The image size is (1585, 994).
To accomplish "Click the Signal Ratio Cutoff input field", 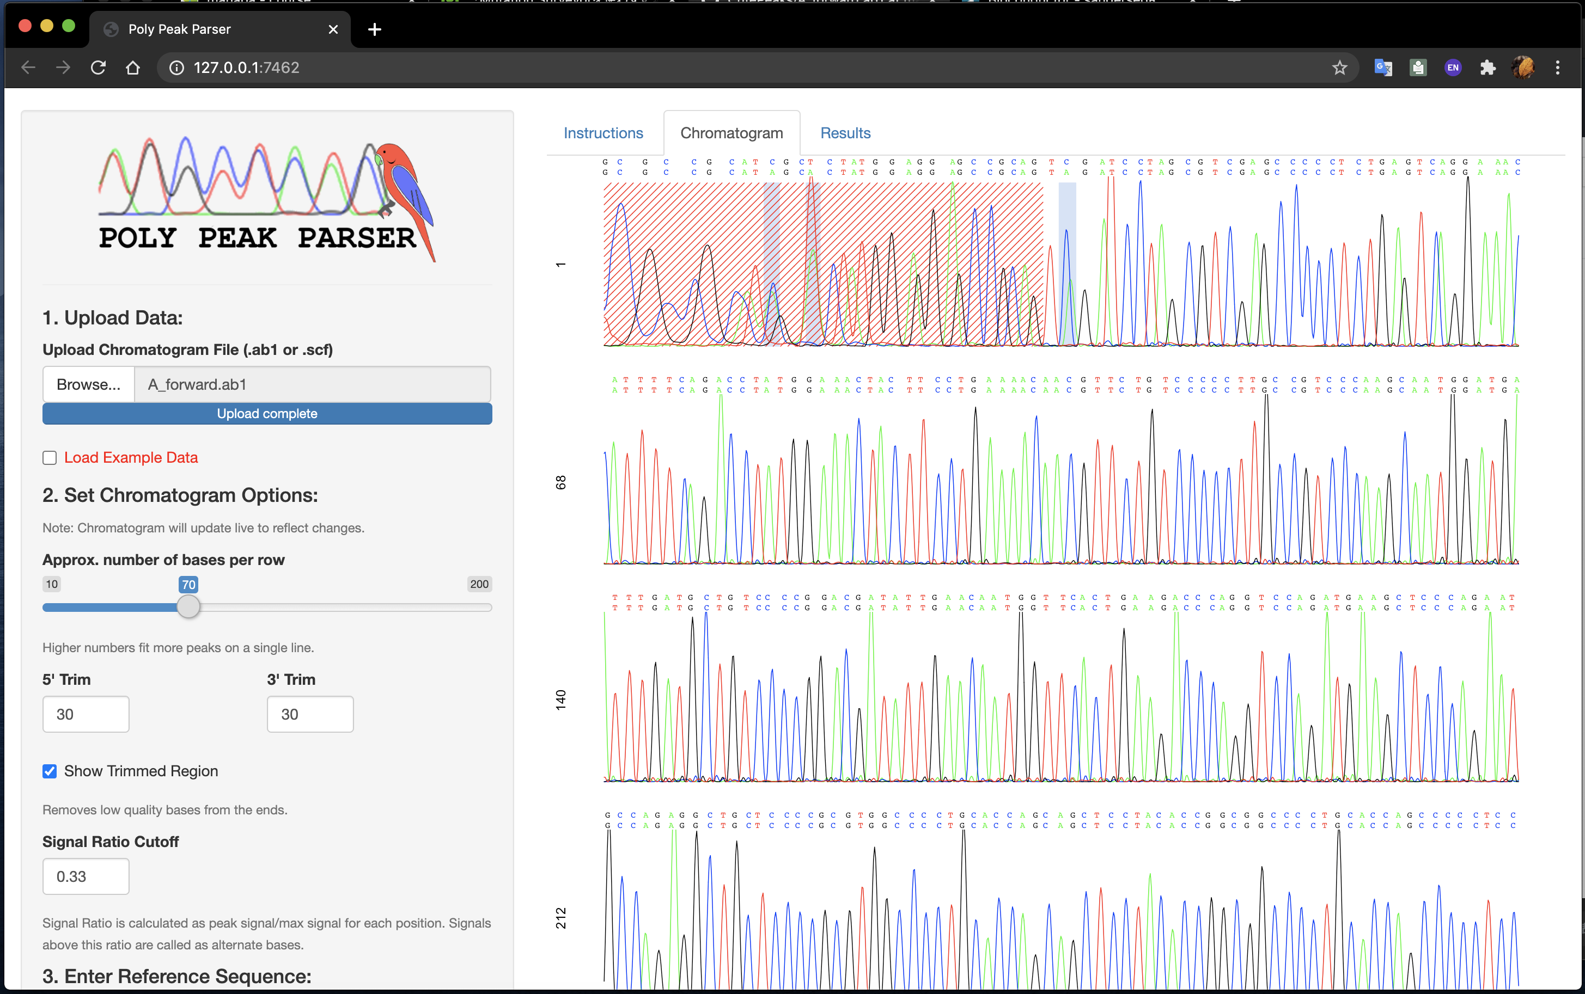I will pyautogui.click(x=86, y=876).
